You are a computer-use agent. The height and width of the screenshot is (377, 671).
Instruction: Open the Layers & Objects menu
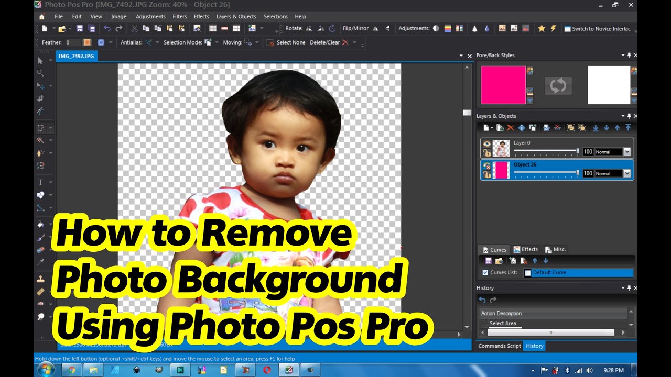pos(236,17)
